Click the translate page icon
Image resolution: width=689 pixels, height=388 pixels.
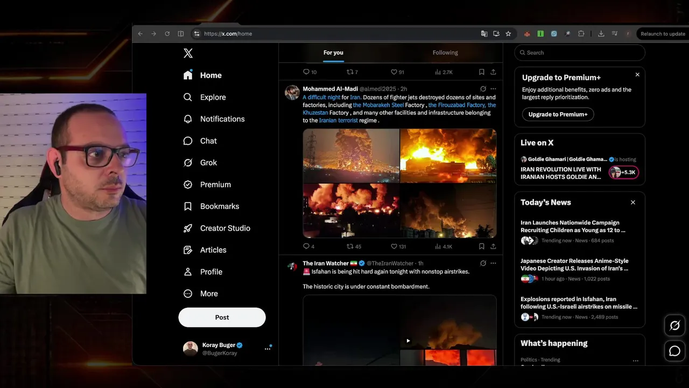pyautogui.click(x=484, y=33)
